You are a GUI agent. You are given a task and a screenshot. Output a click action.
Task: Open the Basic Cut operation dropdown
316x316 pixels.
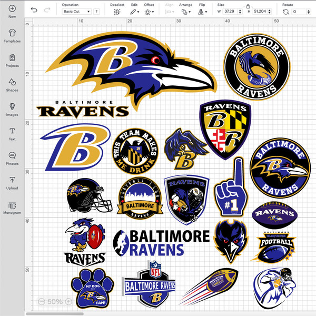76,12
